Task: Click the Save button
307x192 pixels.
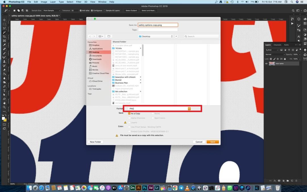Action: tap(213, 142)
